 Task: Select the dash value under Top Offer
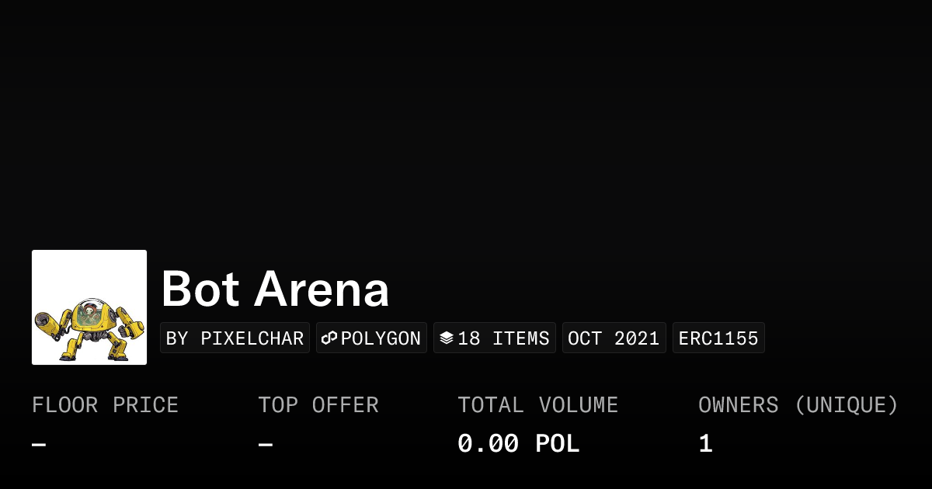[266, 445]
